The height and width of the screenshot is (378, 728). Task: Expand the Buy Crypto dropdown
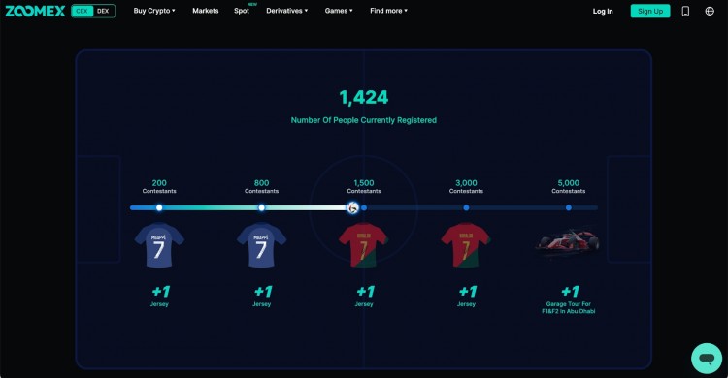point(154,11)
